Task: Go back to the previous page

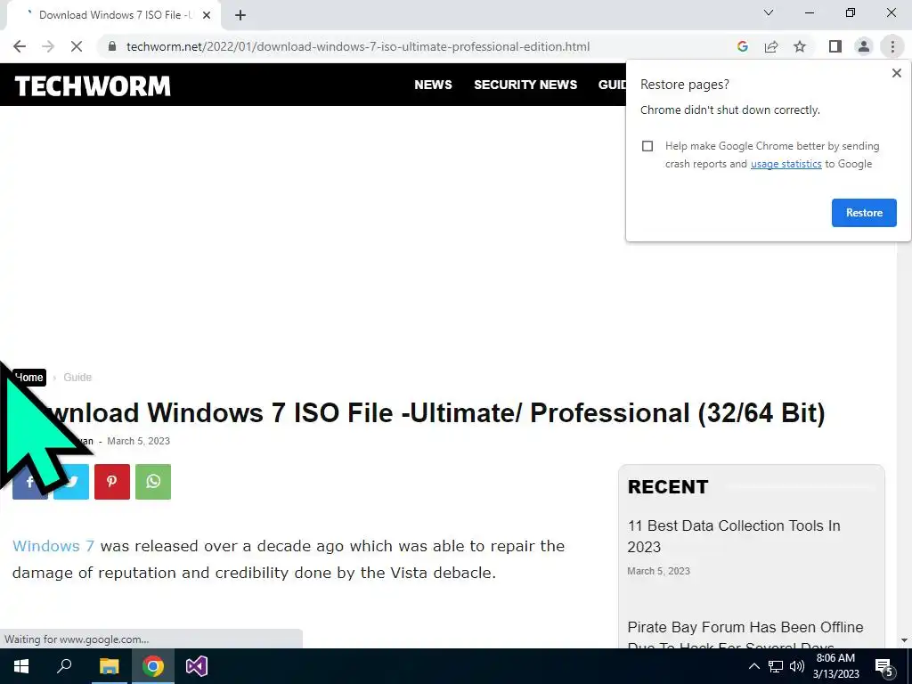Action: click(x=20, y=46)
